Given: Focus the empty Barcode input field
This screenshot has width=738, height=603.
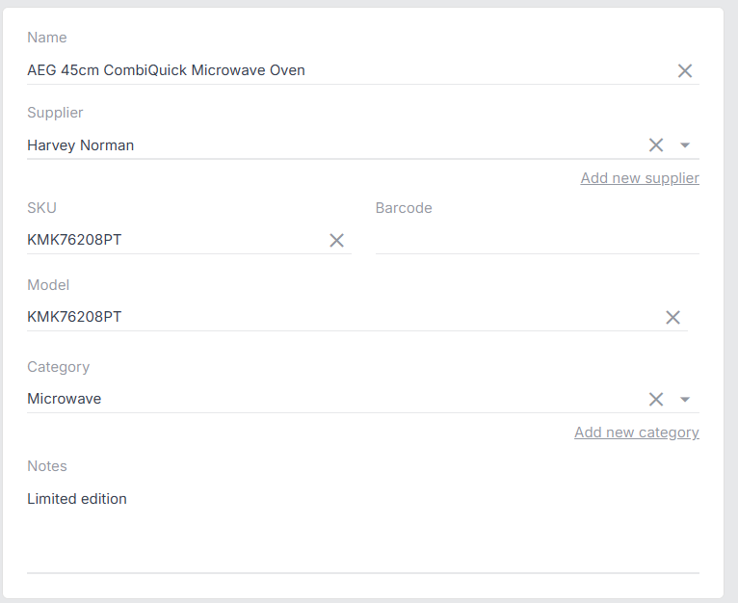Looking at the screenshot, I should (x=538, y=240).
